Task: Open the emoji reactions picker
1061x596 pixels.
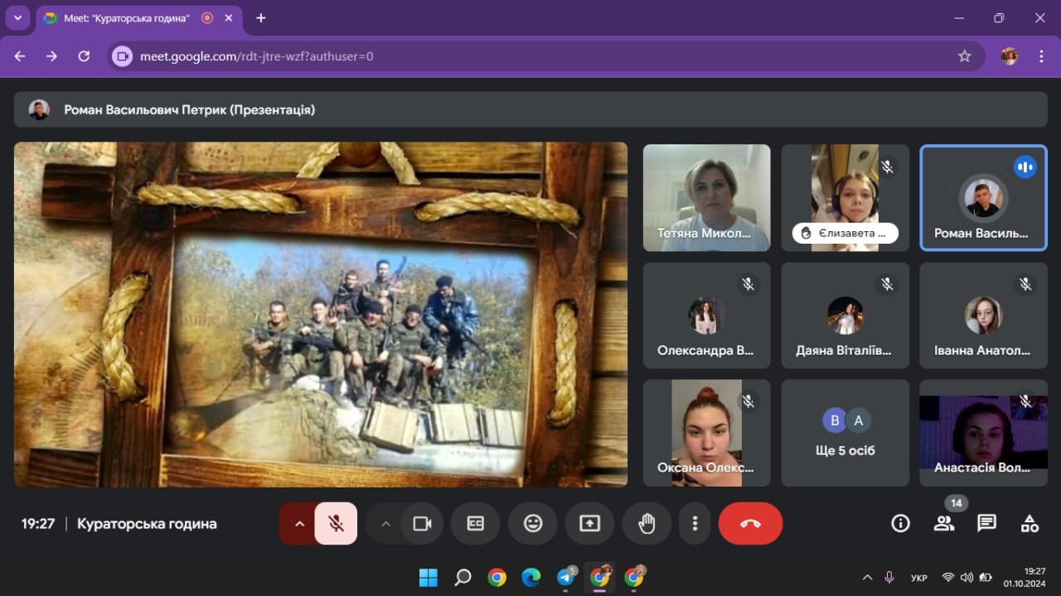Action: point(532,523)
